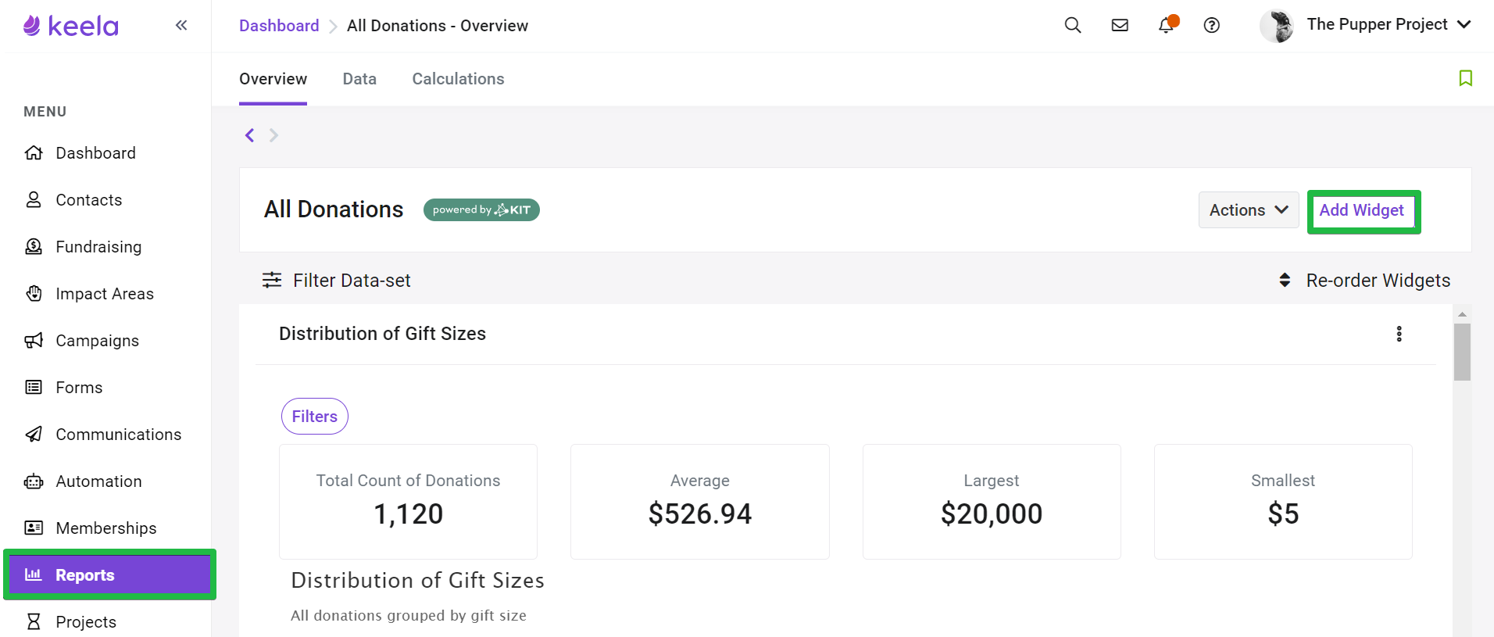Click the Forms list icon

[x=34, y=387]
